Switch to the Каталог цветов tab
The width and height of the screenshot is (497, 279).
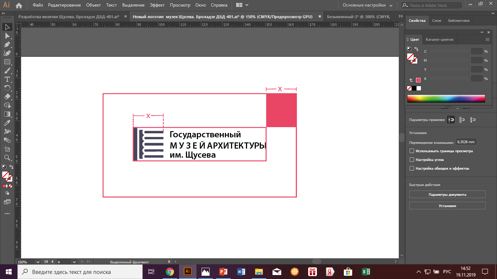click(x=440, y=39)
